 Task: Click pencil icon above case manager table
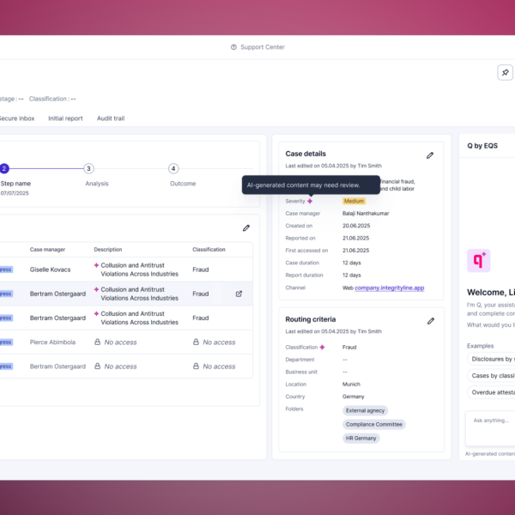click(246, 228)
